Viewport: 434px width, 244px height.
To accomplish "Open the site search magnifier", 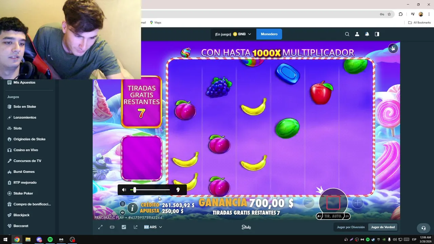I will pyautogui.click(x=347, y=34).
